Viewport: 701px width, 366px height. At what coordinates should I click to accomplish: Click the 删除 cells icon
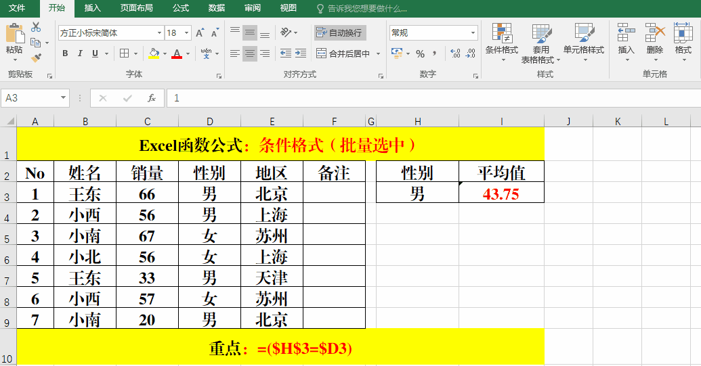(655, 33)
